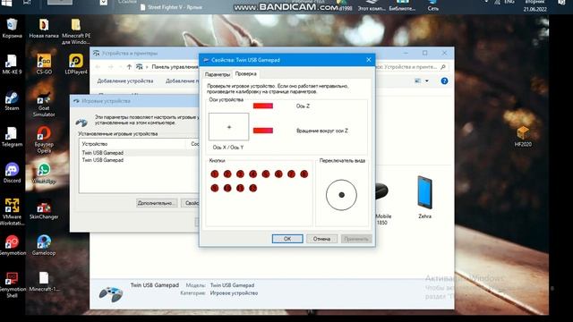The image size is (573, 322).
Task: Click the search magnifier in Devices window
Action: coord(443,67)
